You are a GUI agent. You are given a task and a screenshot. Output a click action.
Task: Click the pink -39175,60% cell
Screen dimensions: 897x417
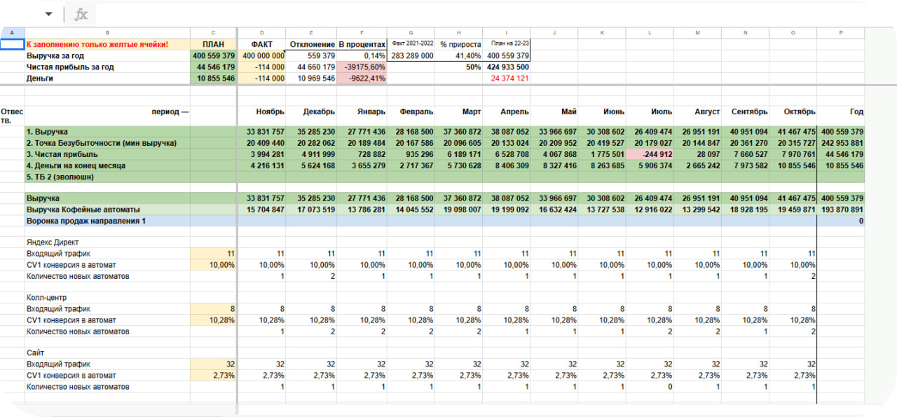click(362, 67)
